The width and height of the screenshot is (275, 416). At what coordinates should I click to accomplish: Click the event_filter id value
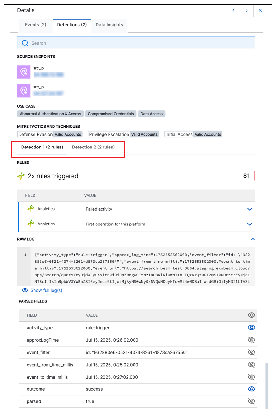click(x=137, y=352)
